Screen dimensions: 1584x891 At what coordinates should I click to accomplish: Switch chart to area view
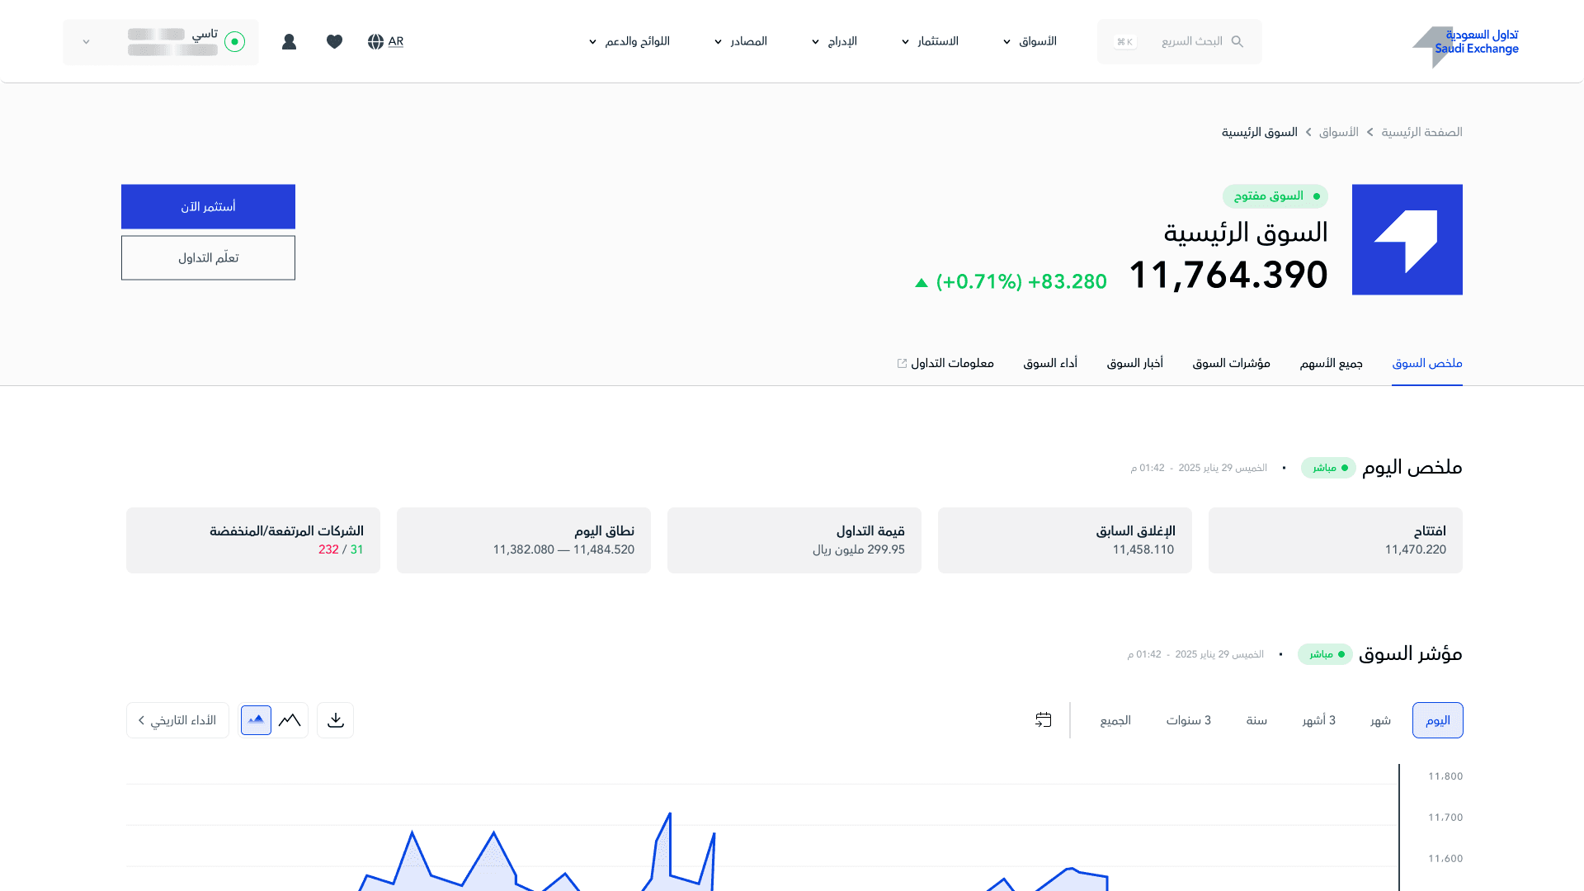tap(256, 720)
